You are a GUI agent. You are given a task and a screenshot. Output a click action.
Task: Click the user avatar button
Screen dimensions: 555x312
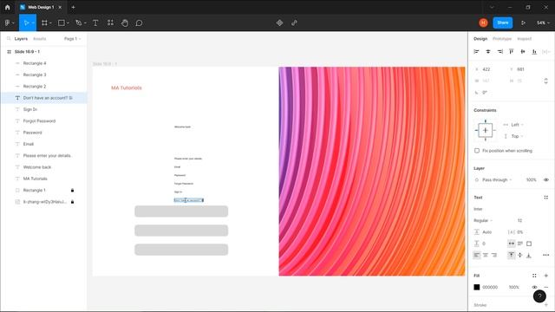[x=483, y=23]
